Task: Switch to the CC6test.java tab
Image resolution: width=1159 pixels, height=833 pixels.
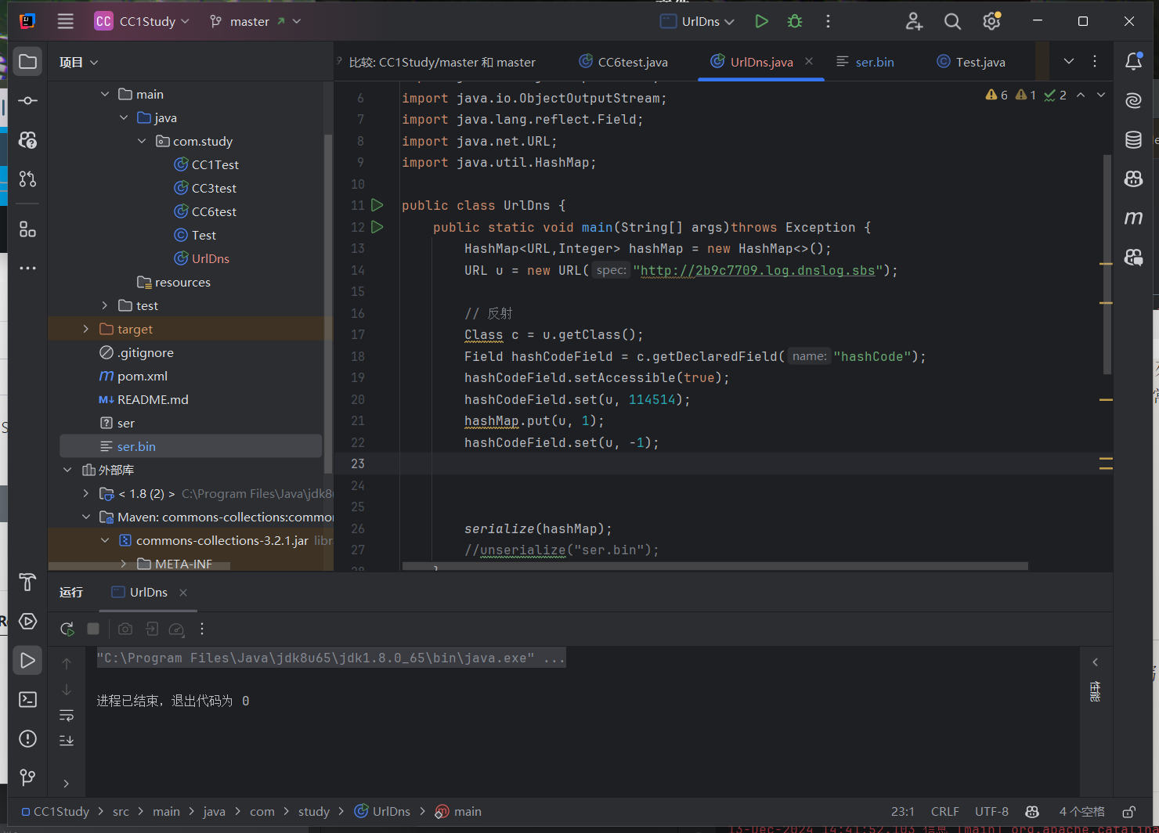Action: coord(623,62)
